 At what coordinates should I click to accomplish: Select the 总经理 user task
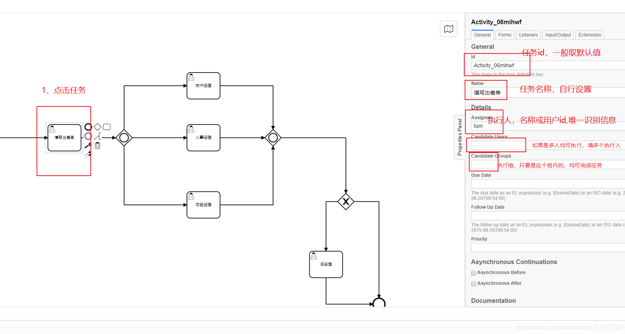coord(326,264)
